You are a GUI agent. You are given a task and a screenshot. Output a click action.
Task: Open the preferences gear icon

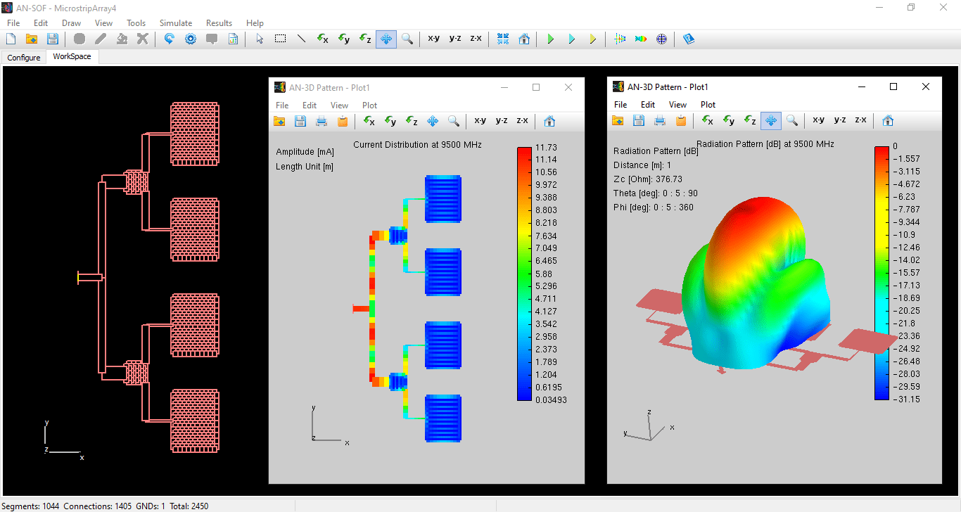tap(189, 39)
